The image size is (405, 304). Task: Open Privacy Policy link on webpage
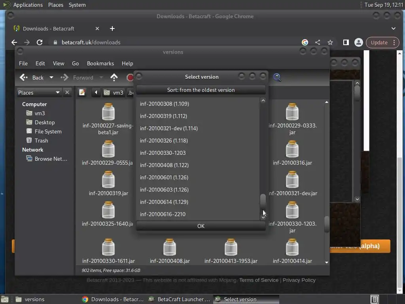[x=299, y=280]
